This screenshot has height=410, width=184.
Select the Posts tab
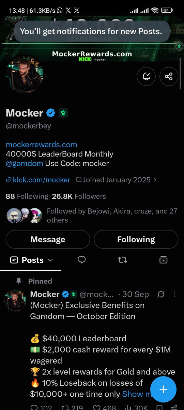[x=31, y=260]
